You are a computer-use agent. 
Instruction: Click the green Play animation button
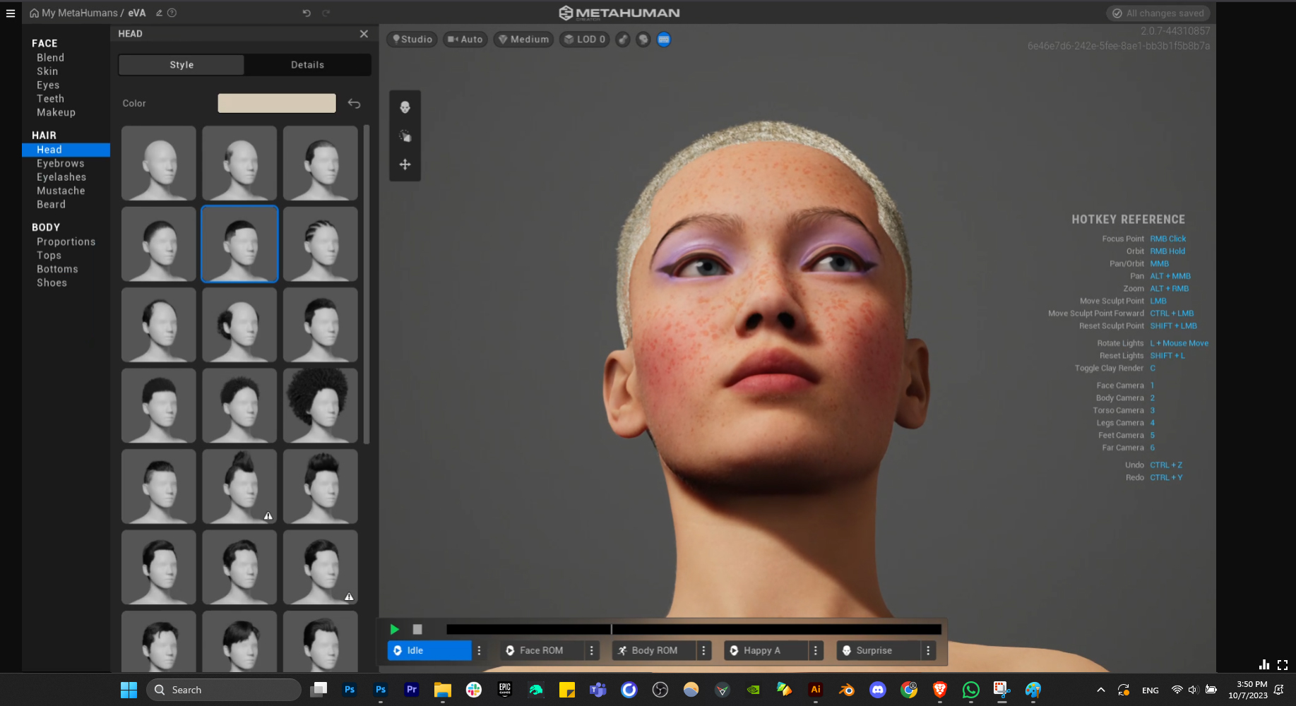click(x=395, y=629)
